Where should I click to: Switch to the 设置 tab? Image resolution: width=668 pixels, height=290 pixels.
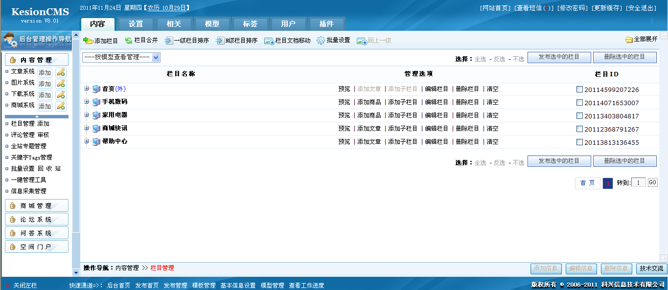(x=136, y=23)
